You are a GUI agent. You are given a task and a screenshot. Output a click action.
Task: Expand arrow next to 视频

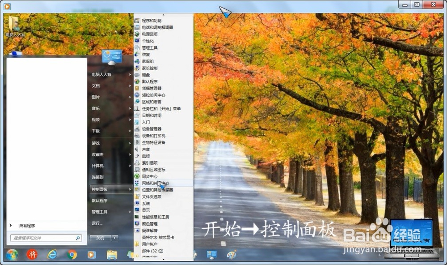(130, 120)
